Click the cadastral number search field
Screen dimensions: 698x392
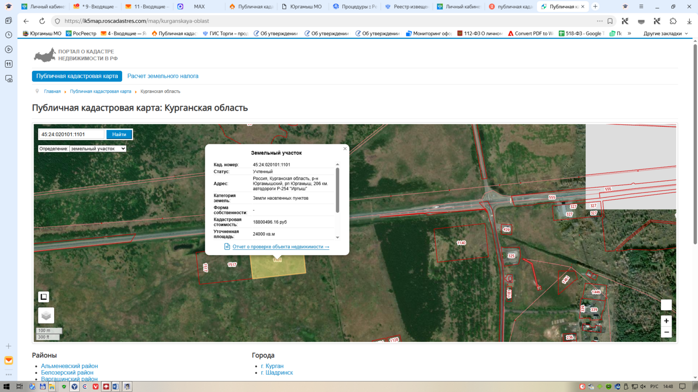(x=71, y=134)
